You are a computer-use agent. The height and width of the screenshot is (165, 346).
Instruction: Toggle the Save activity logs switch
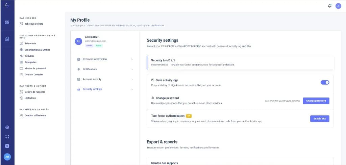tap(325, 82)
